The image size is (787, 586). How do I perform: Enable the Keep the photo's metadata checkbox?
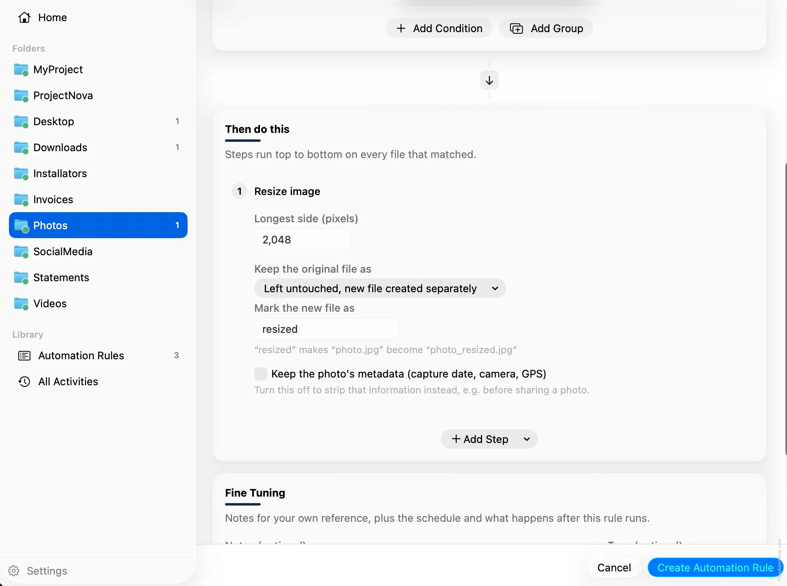pyautogui.click(x=261, y=374)
